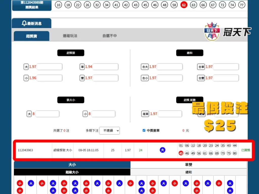Open the 不連續 multi-period dropdown
The height and width of the screenshot is (194, 259).
[x=109, y=131]
